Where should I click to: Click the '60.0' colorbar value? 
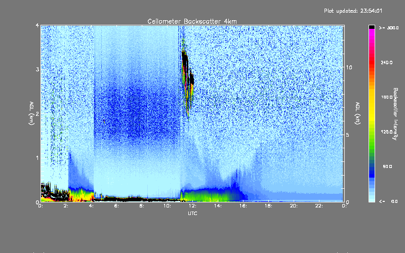pos(387,166)
